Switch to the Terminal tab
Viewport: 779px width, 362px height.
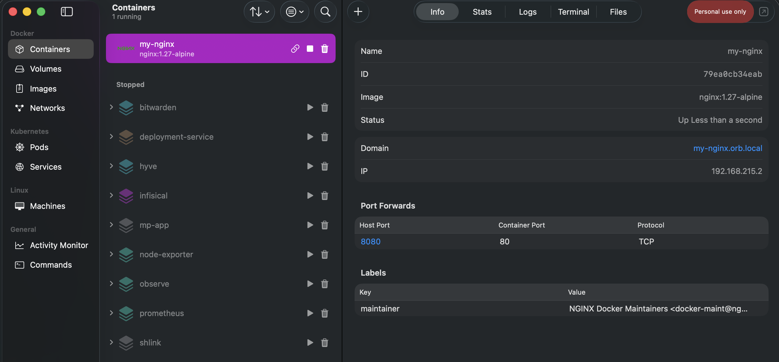pos(573,12)
